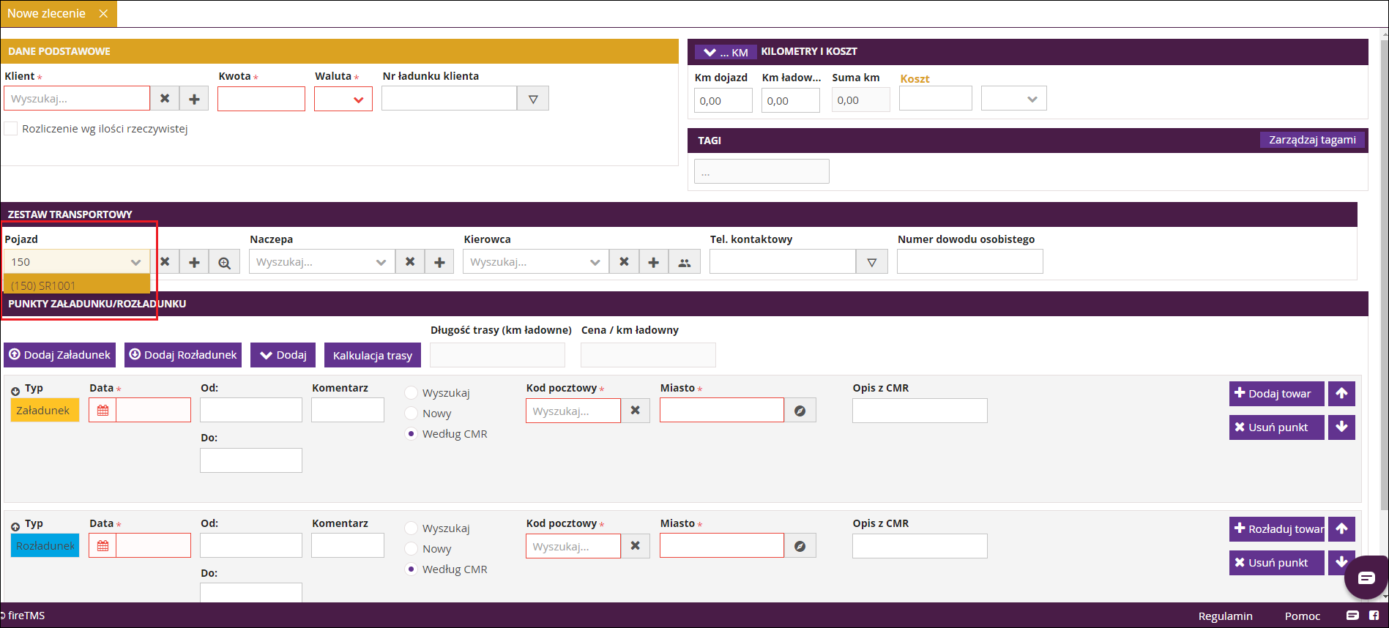Open calendar for Rozładunek date

point(103,546)
